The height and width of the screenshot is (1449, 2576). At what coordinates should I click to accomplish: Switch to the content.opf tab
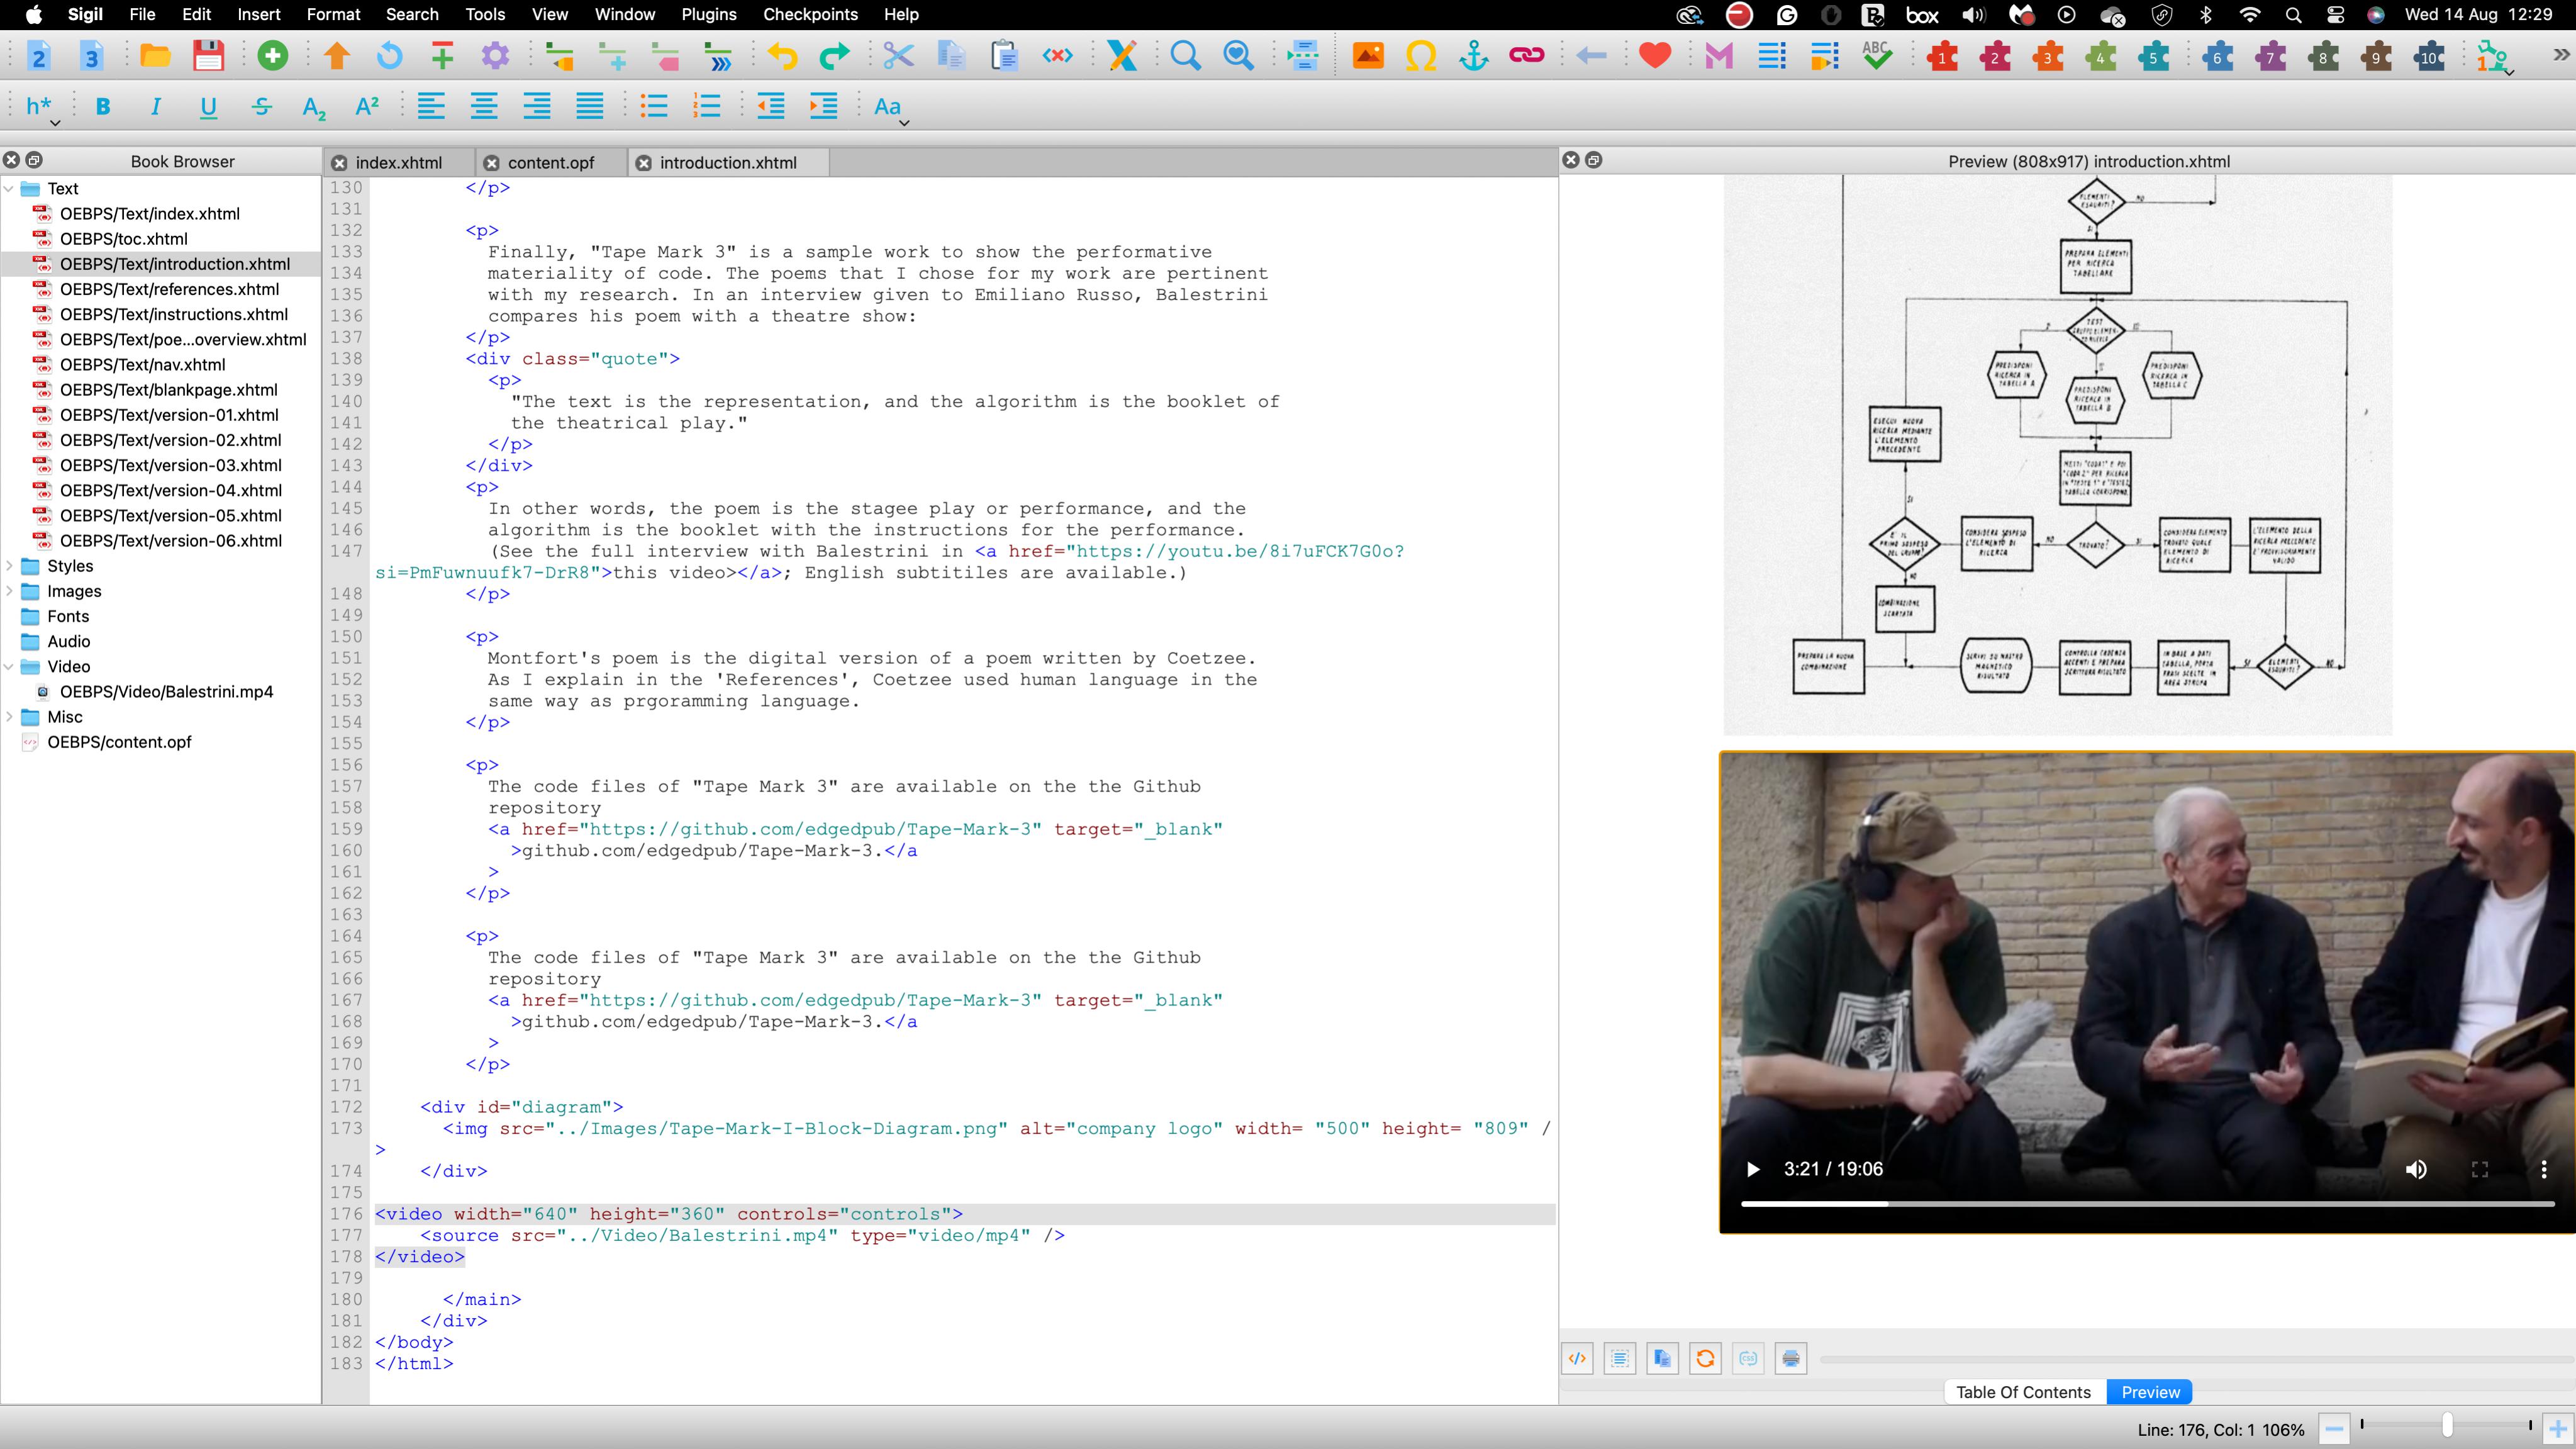click(x=550, y=163)
